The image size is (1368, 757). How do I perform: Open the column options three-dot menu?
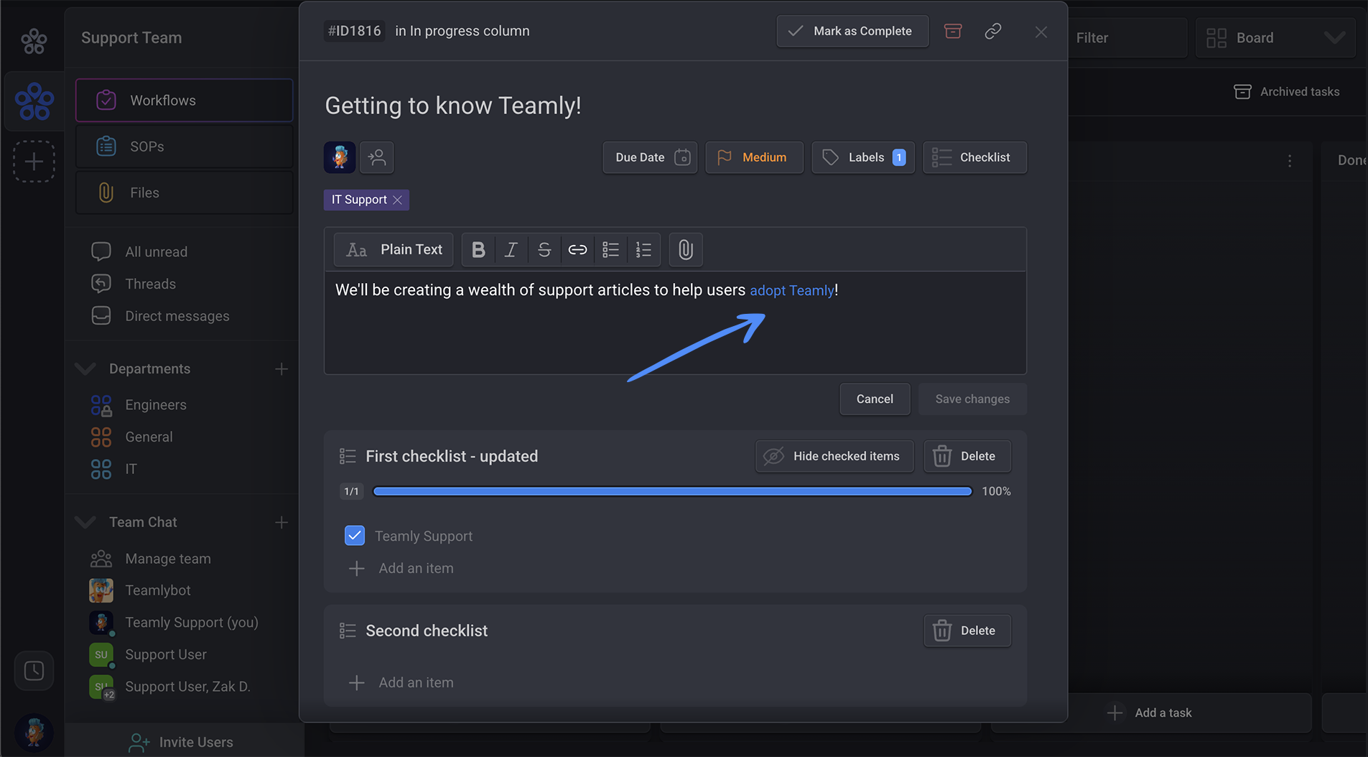pyautogui.click(x=1290, y=161)
